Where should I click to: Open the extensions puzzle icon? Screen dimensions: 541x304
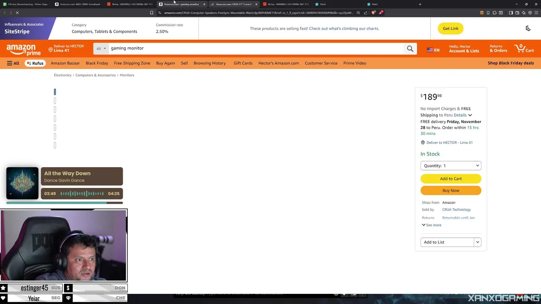pos(495,13)
